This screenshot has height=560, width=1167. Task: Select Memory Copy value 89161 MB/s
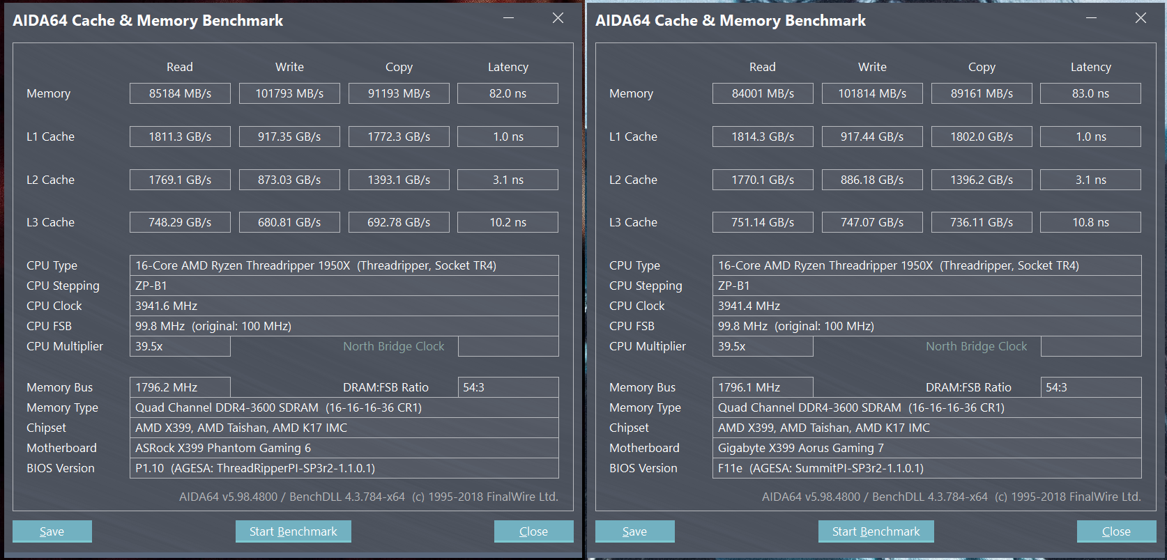[982, 93]
